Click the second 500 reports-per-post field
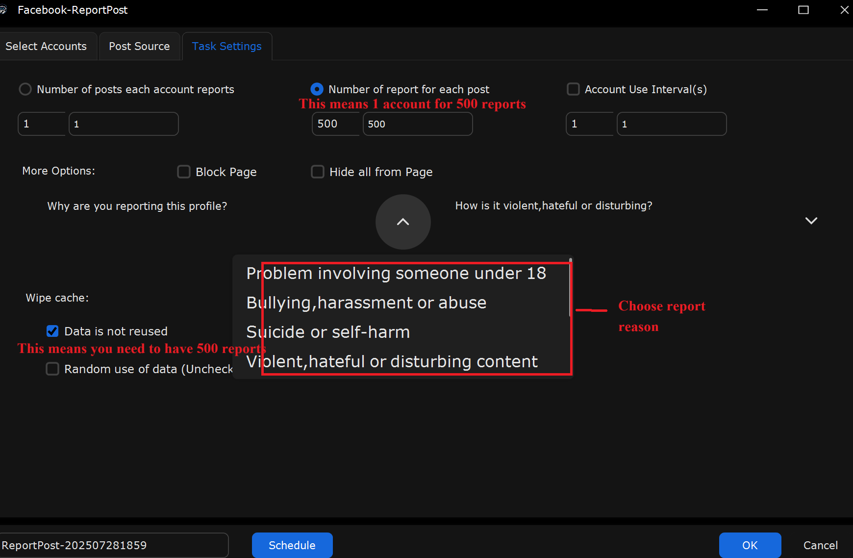 pyautogui.click(x=418, y=124)
